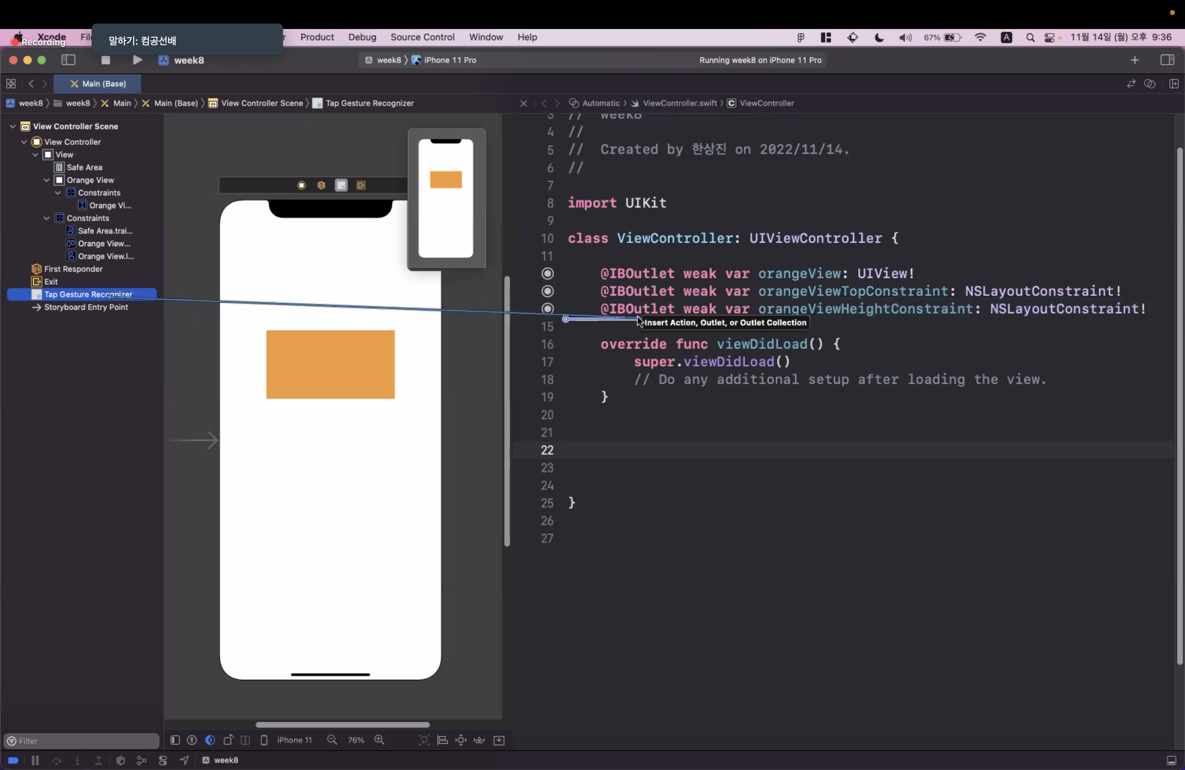Click the code review swap-arrows icon
Image resolution: width=1185 pixels, height=770 pixels.
[1131, 84]
